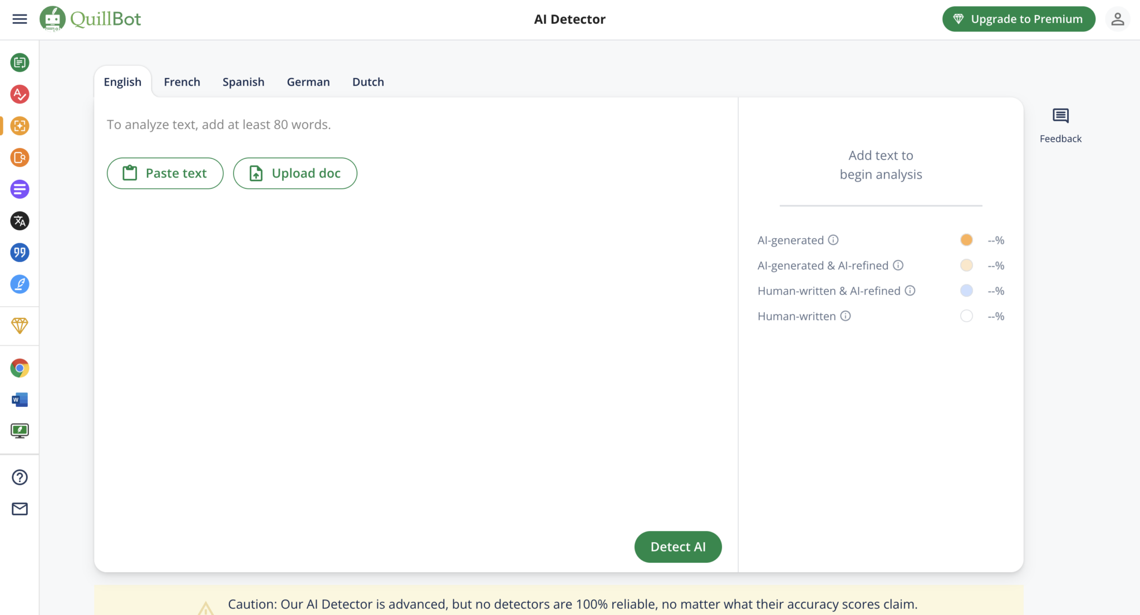Viewport: 1140px width, 615px height.
Task: Click the Paste text button
Action: pyautogui.click(x=165, y=173)
